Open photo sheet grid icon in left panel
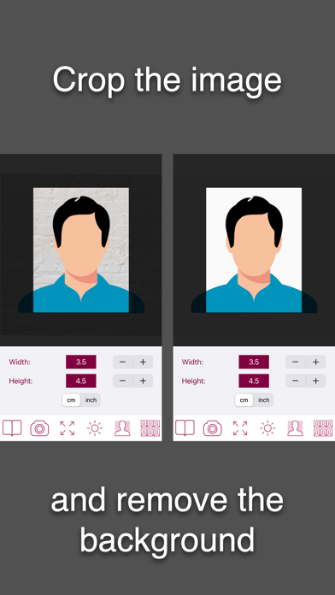Image resolution: width=335 pixels, height=595 pixels. [150, 428]
